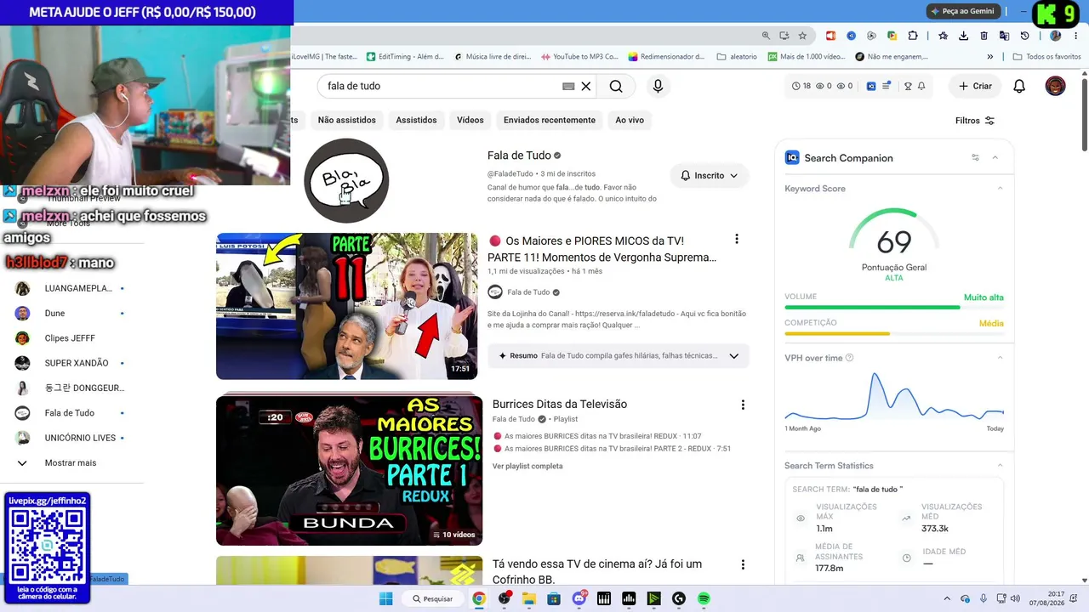
Task: Click the vidIQ blue logo icon in header
Action: click(871, 86)
